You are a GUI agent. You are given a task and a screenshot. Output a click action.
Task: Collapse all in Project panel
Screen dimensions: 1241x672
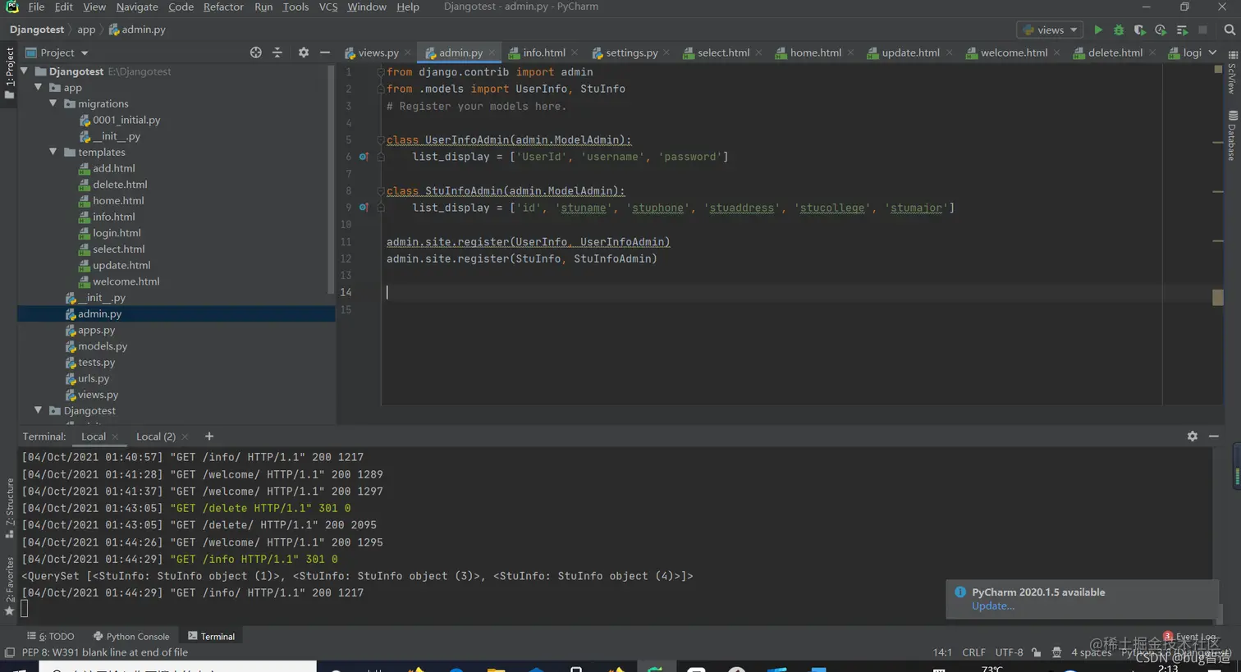click(277, 53)
